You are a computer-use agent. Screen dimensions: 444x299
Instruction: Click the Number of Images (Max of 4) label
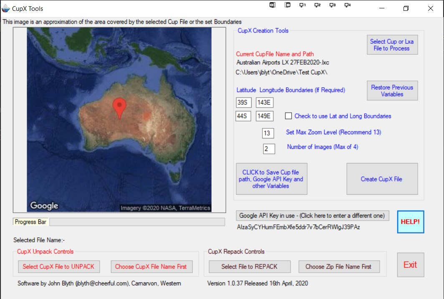point(323,147)
